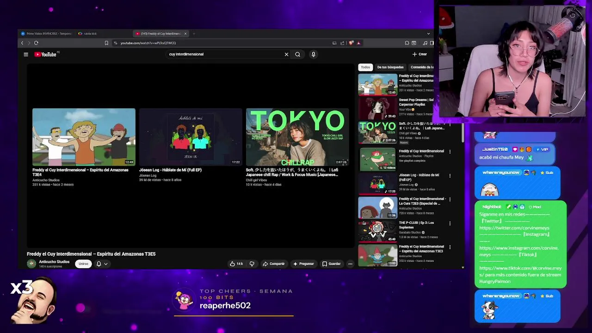Open options menu for Freddy playlist suggestion
This screenshot has width=592, height=333.
[x=450, y=151]
